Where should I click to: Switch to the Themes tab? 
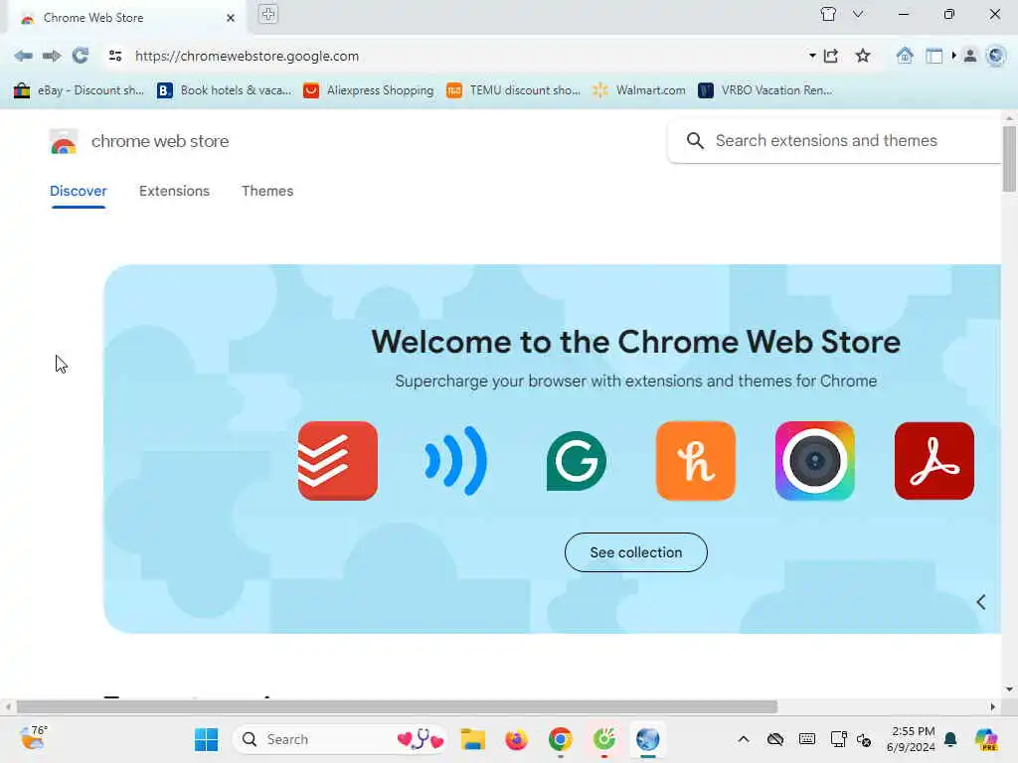267,191
